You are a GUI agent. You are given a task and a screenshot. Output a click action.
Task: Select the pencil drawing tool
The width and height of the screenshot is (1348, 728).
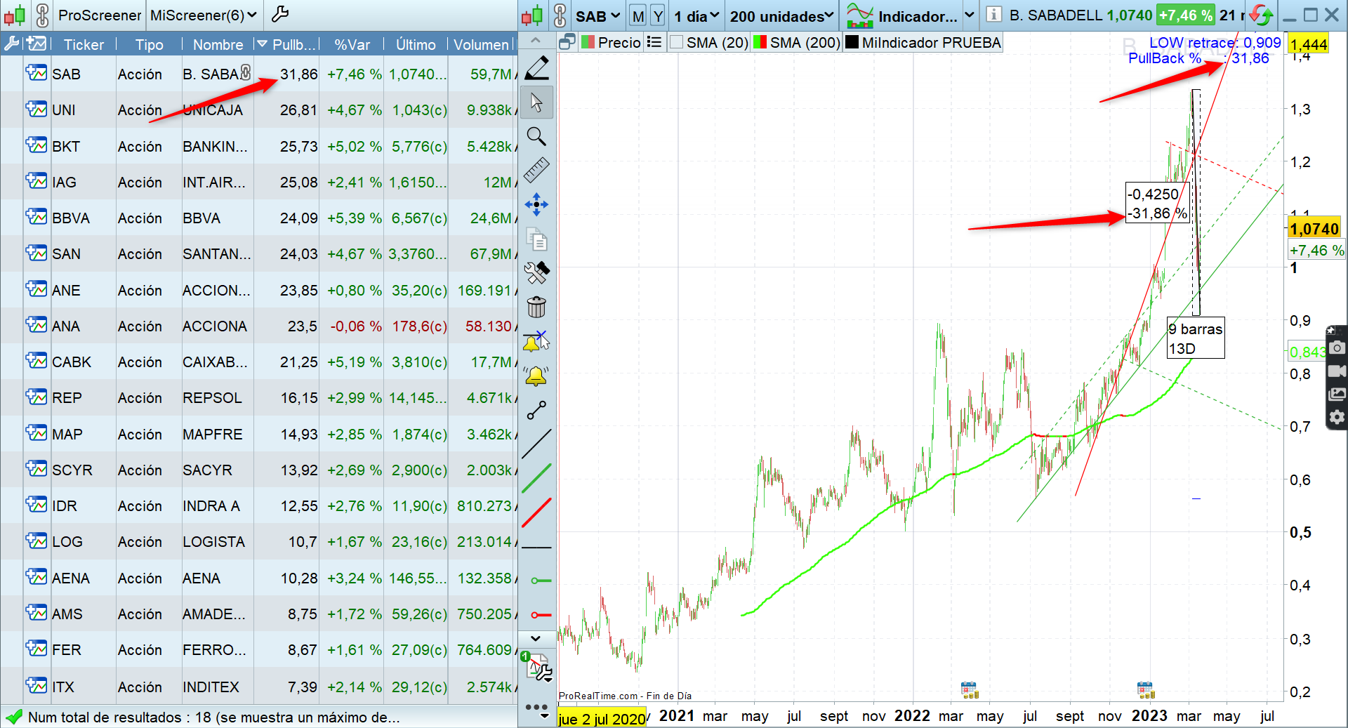point(537,68)
